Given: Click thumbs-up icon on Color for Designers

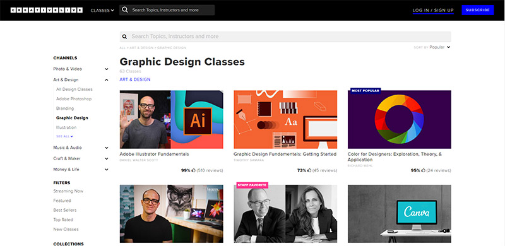Looking at the screenshot, I should [423, 170].
